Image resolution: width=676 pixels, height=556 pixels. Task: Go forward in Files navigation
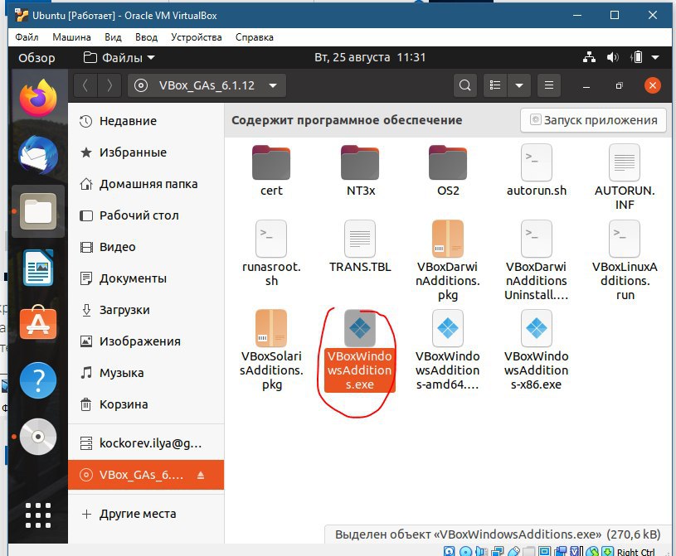pyautogui.click(x=109, y=85)
